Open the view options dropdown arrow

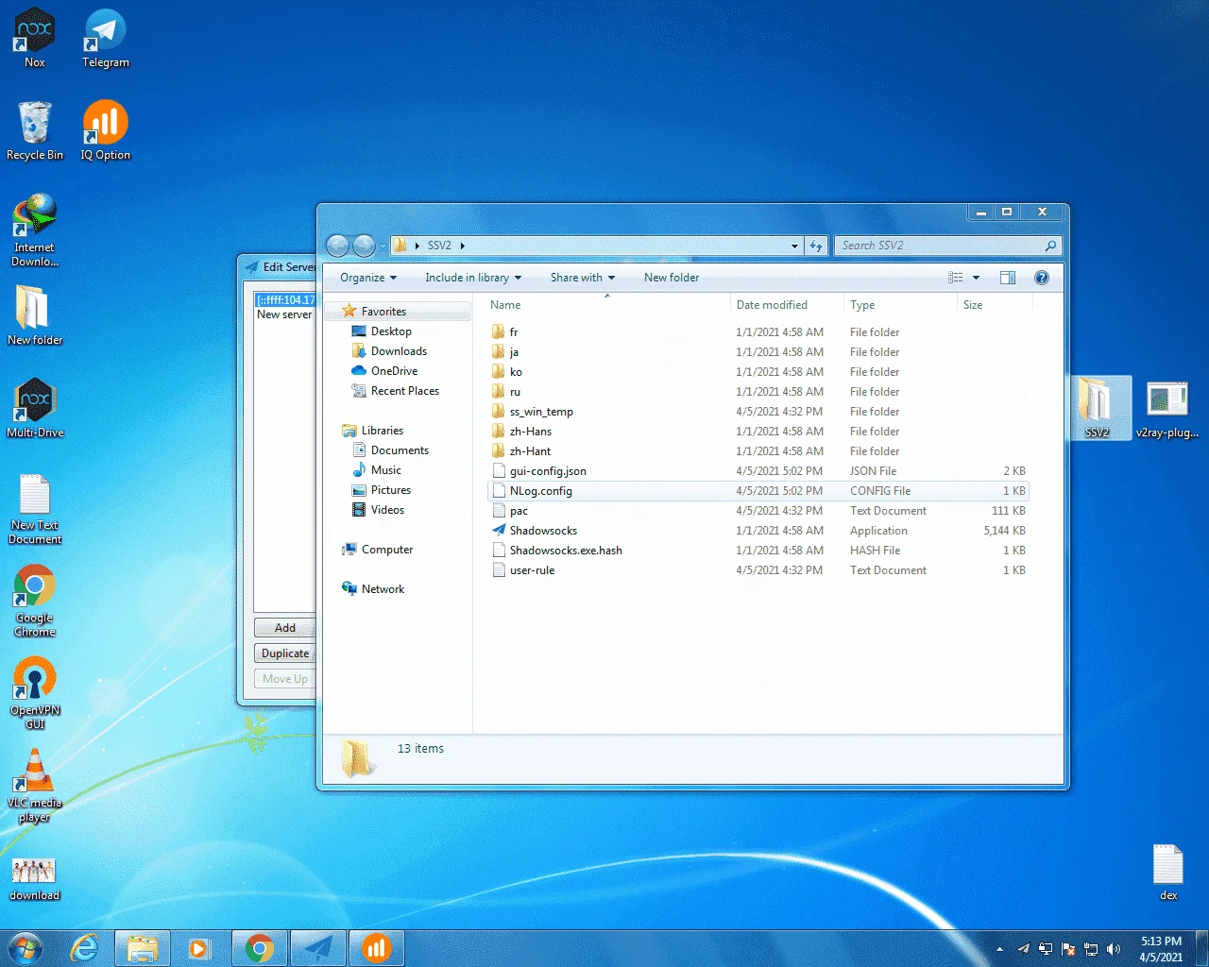976,278
